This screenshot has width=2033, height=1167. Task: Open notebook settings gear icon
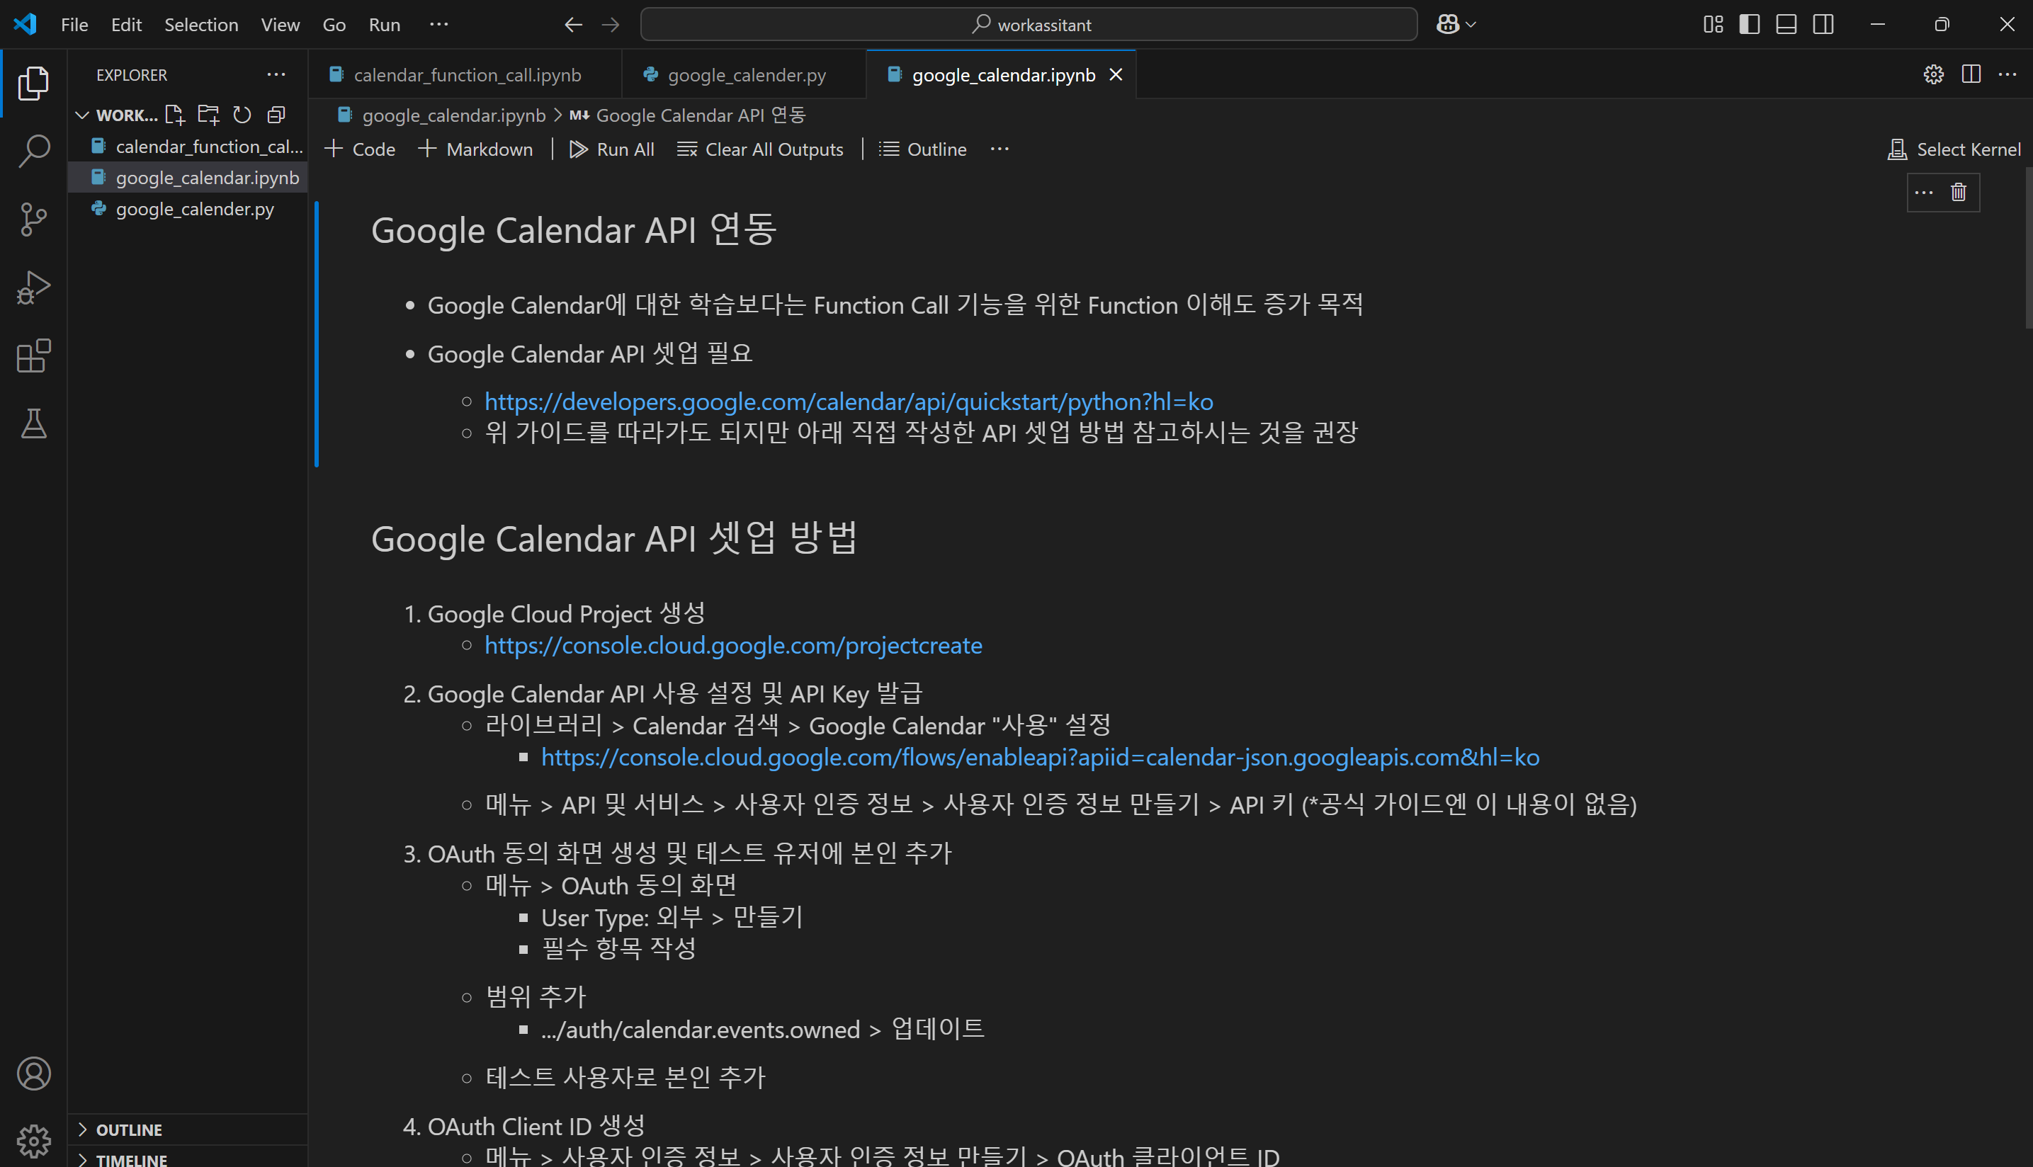tap(1934, 74)
